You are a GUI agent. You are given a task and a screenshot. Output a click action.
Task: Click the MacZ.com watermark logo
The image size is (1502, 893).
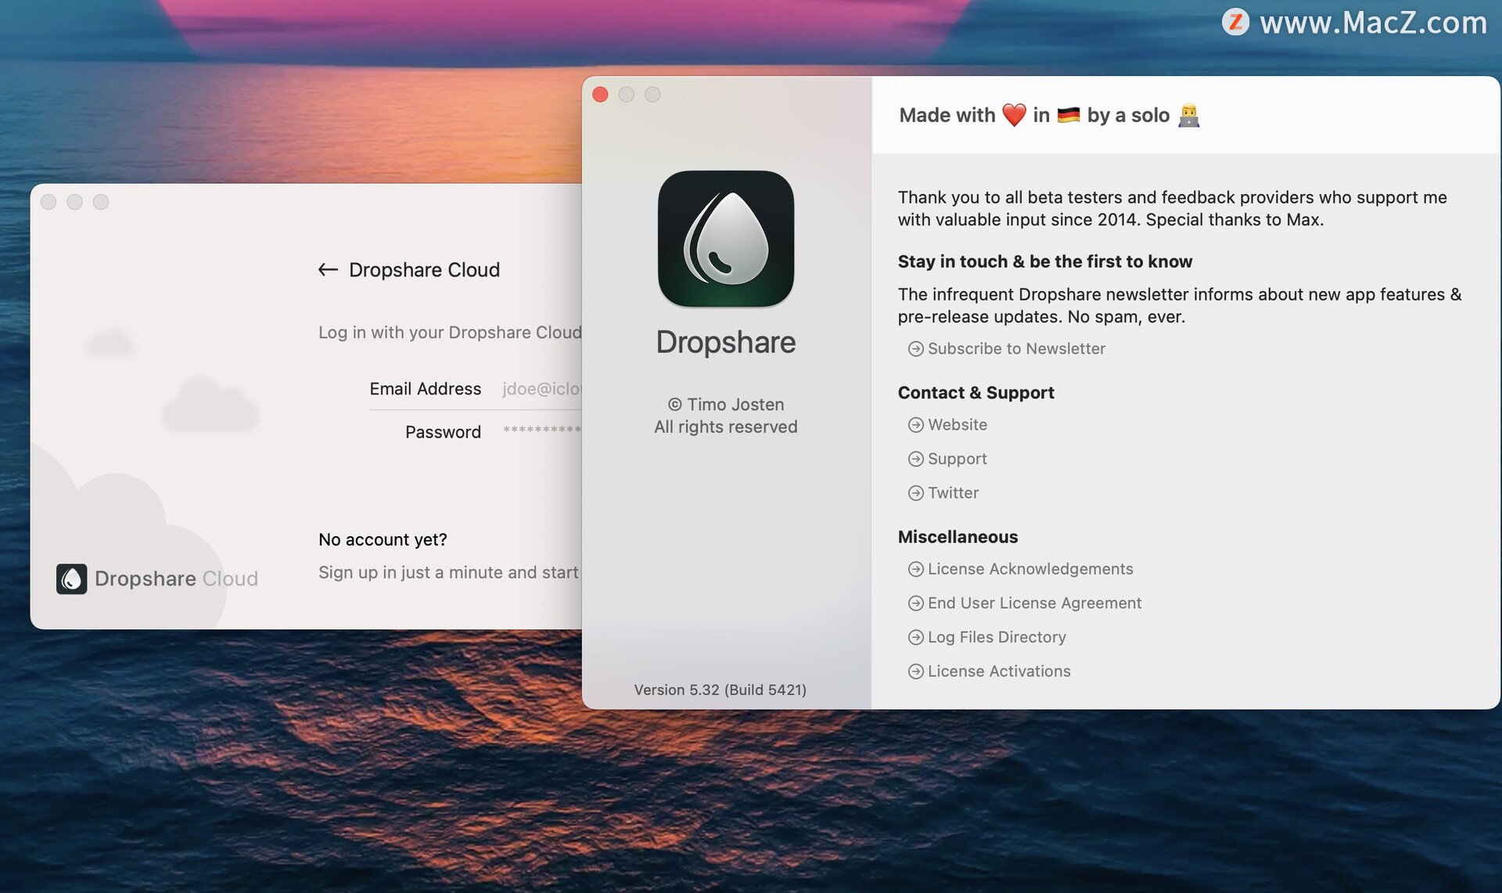click(1235, 22)
